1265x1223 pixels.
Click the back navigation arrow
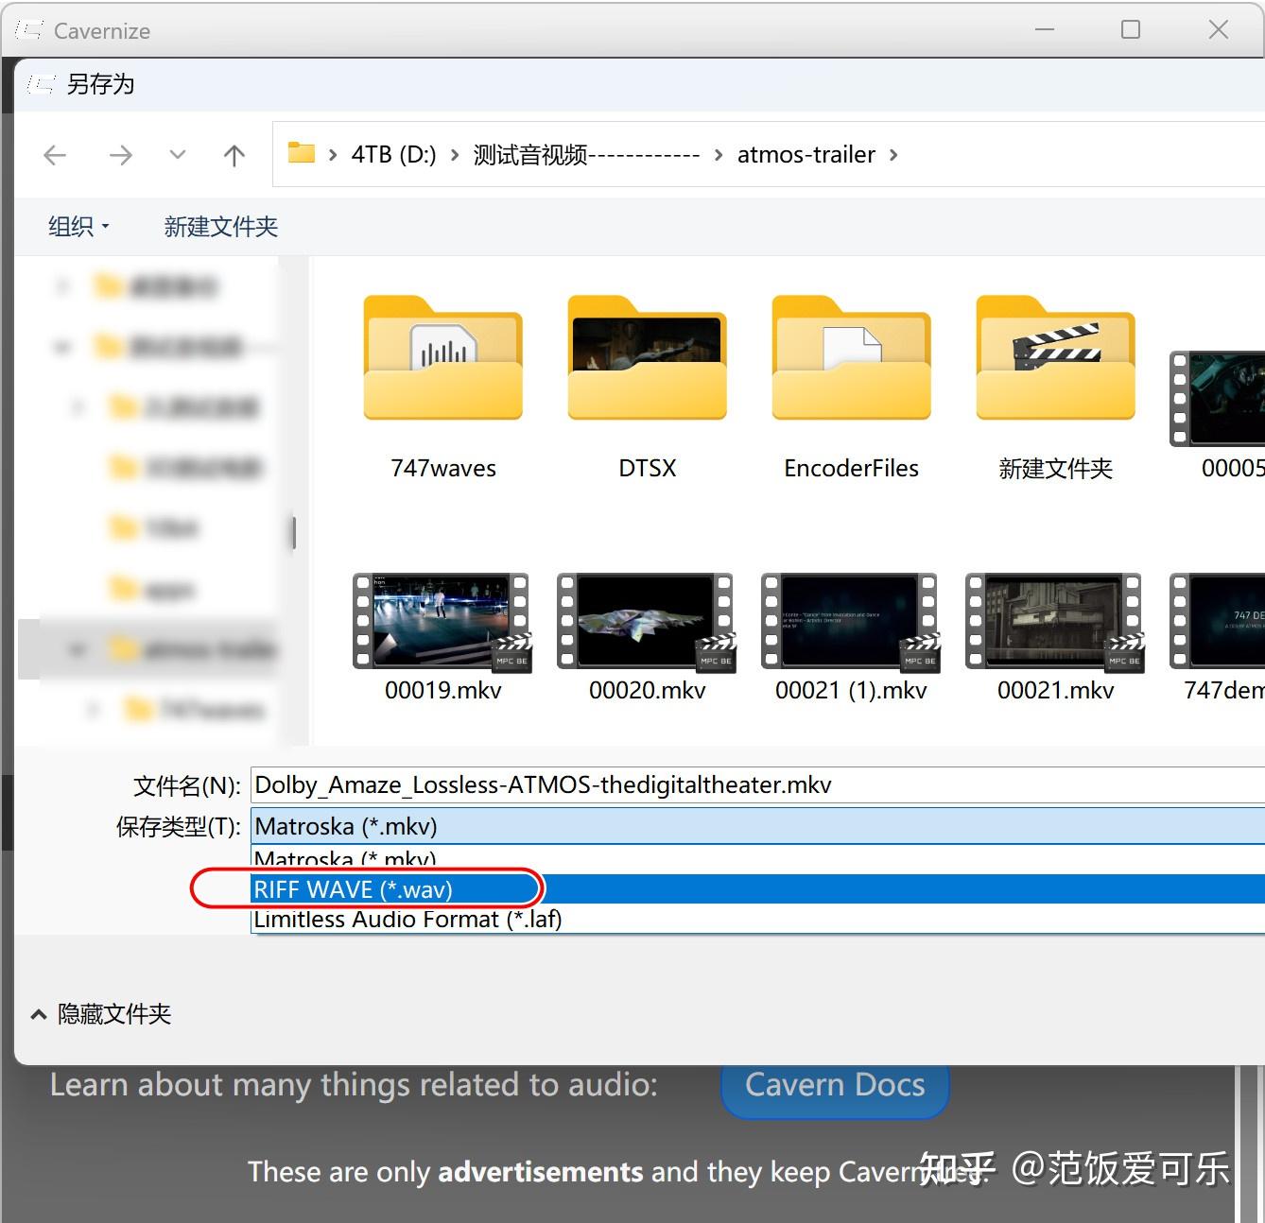(x=54, y=154)
